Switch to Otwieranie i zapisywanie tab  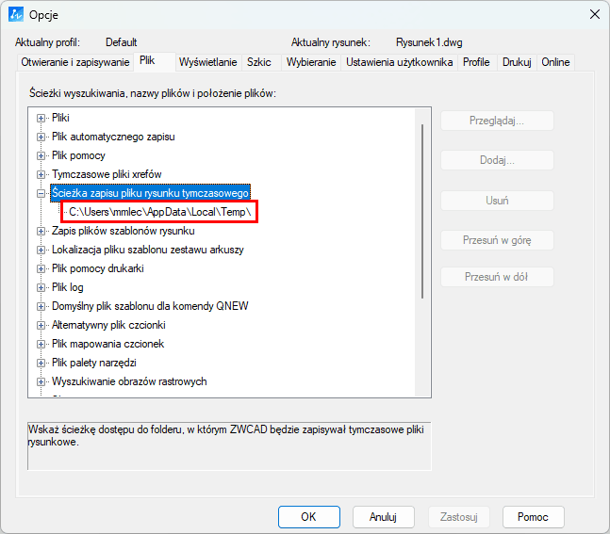[x=74, y=62]
